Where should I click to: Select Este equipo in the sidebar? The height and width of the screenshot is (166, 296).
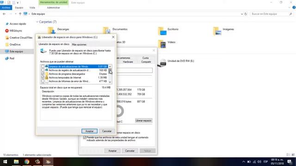tap(17, 51)
